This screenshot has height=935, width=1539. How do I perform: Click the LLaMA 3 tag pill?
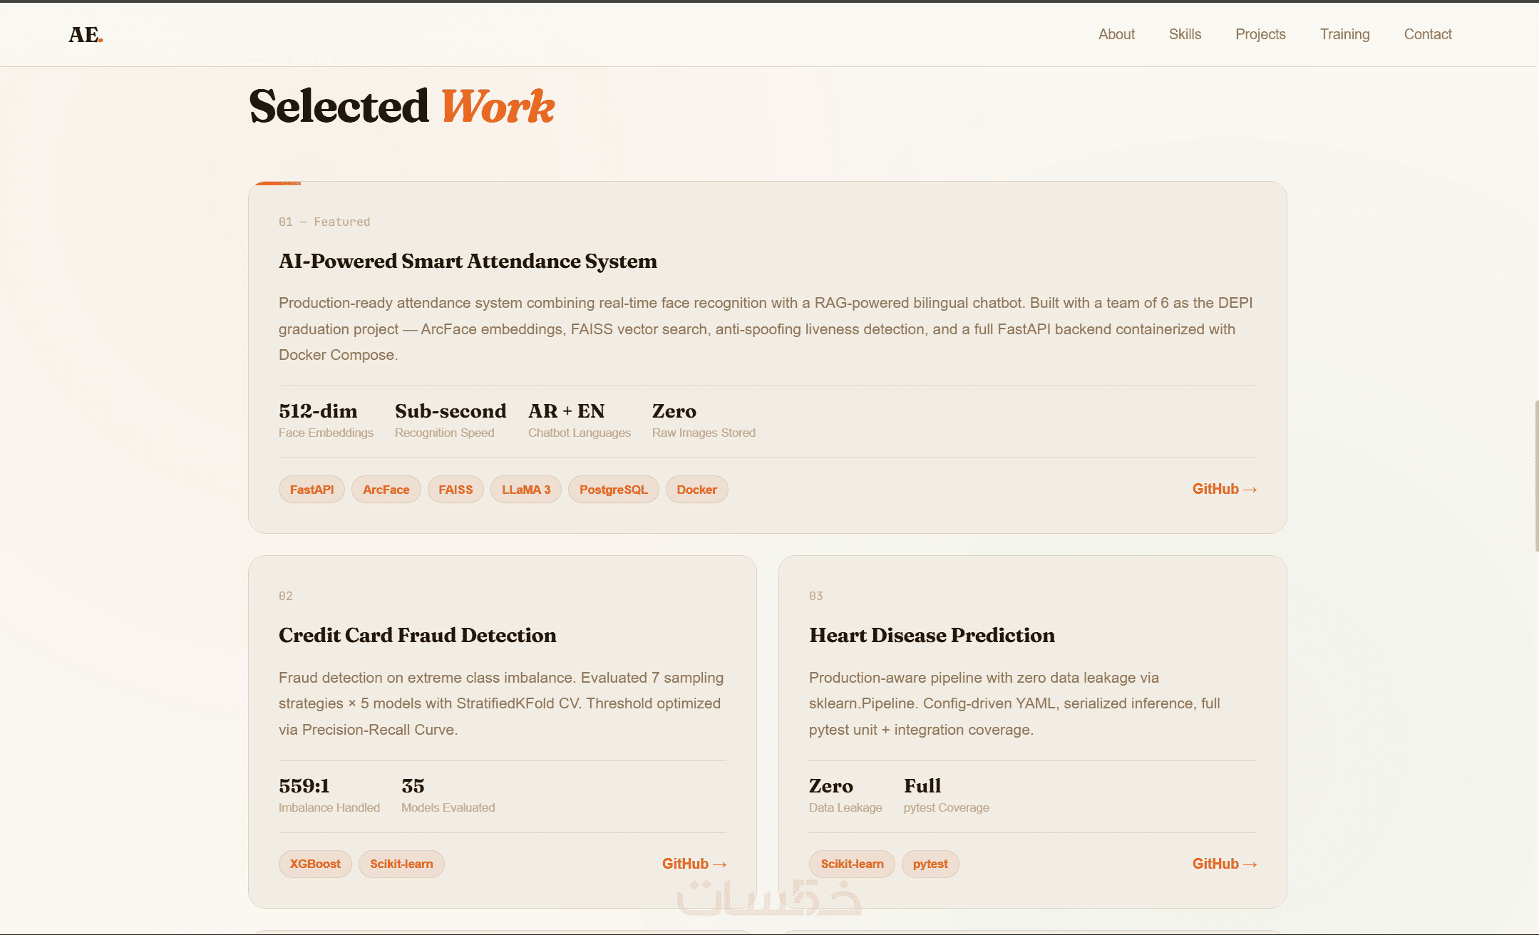click(526, 490)
